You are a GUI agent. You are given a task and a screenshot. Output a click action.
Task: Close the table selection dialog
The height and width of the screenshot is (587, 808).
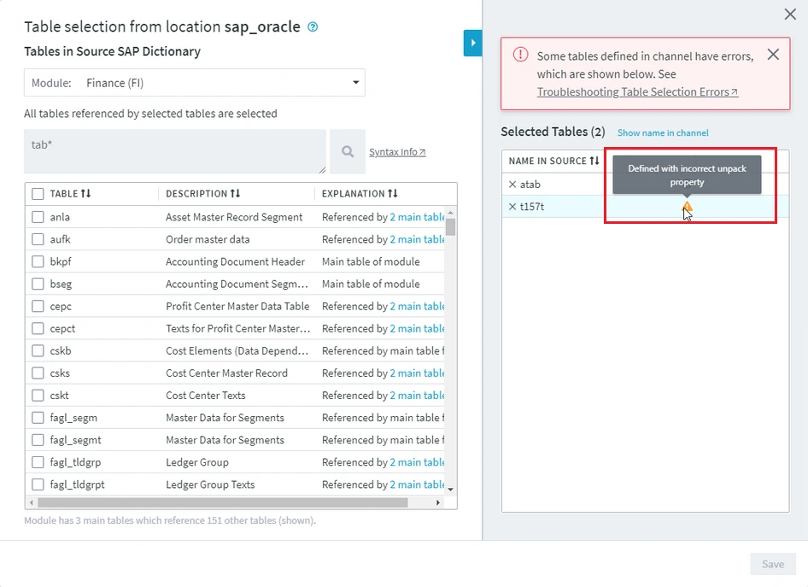pos(790,14)
